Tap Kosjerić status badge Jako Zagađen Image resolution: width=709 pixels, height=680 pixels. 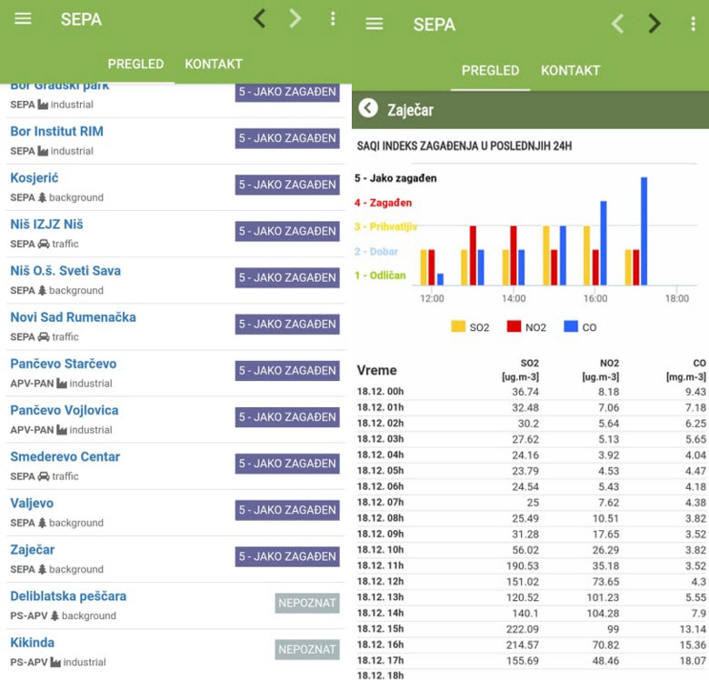[287, 185]
